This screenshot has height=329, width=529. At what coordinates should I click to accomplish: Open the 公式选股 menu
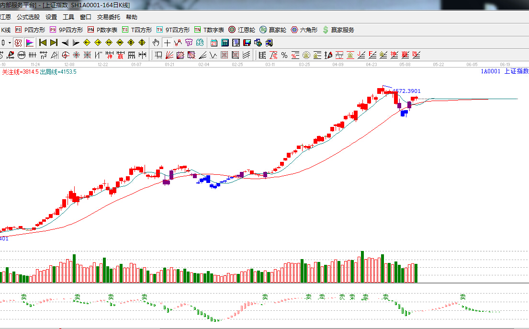coord(28,17)
